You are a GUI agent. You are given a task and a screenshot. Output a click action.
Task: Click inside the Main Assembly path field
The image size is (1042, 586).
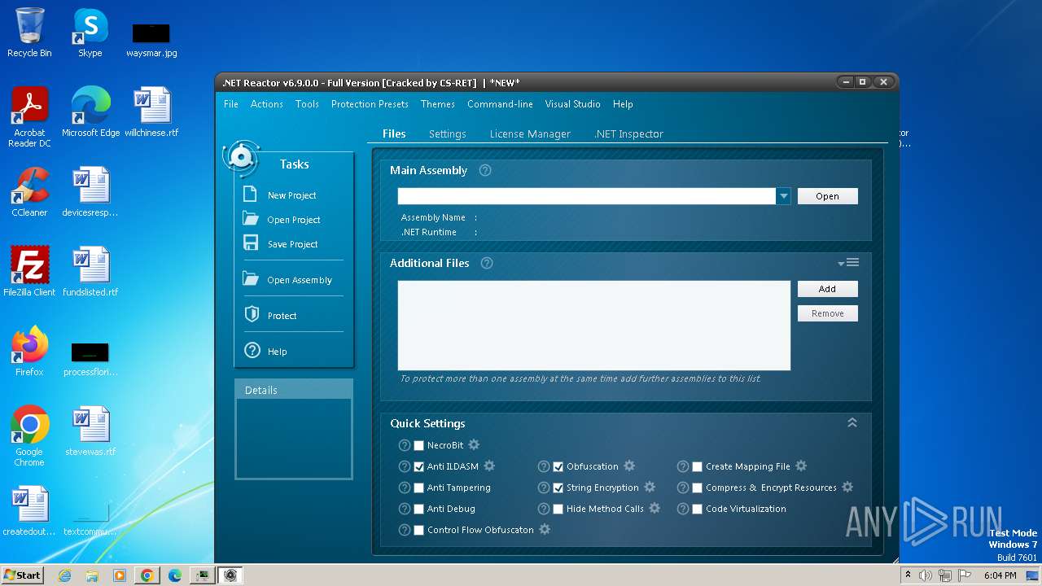tap(587, 196)
